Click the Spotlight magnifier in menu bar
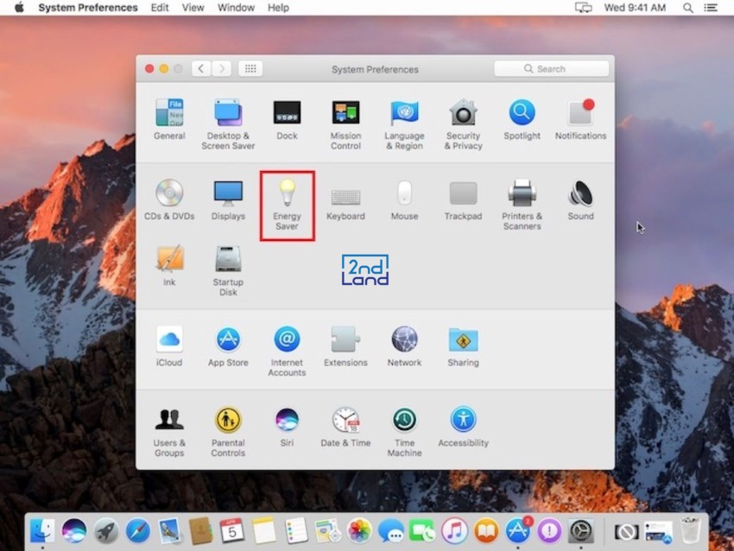This screenshot has height=551, width=734. click(687, 8)
